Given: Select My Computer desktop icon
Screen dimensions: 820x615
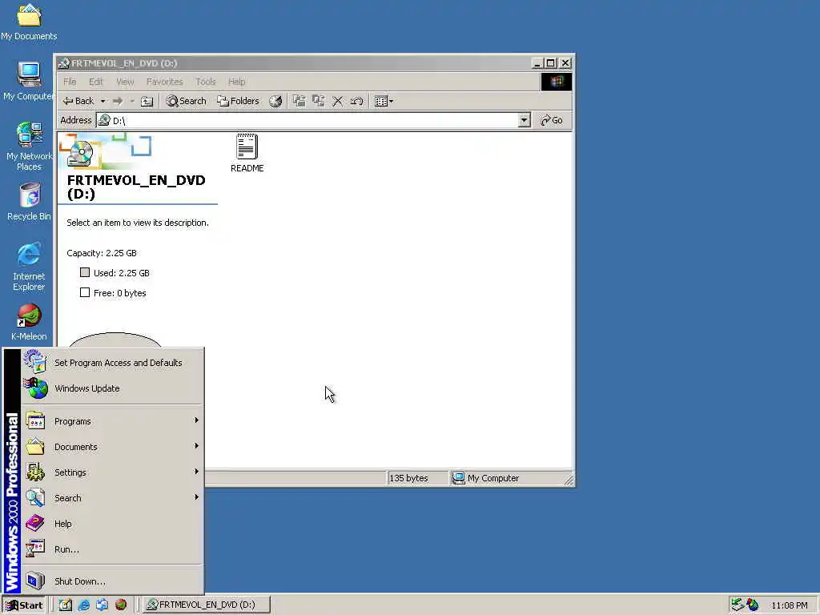Looking at the screenshot, I should [x=29, y=81].
